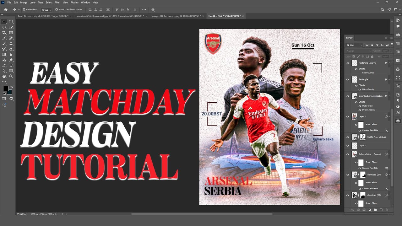402x226 pixels.
Task: Hide the Bukayo Saka __ Arsenal layer
Action: tap(347, 154)
